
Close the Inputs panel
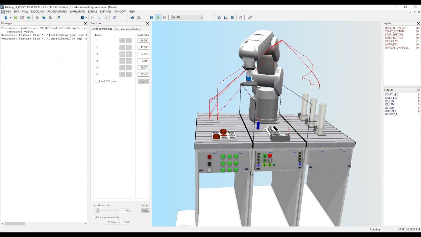click(418, 23)
